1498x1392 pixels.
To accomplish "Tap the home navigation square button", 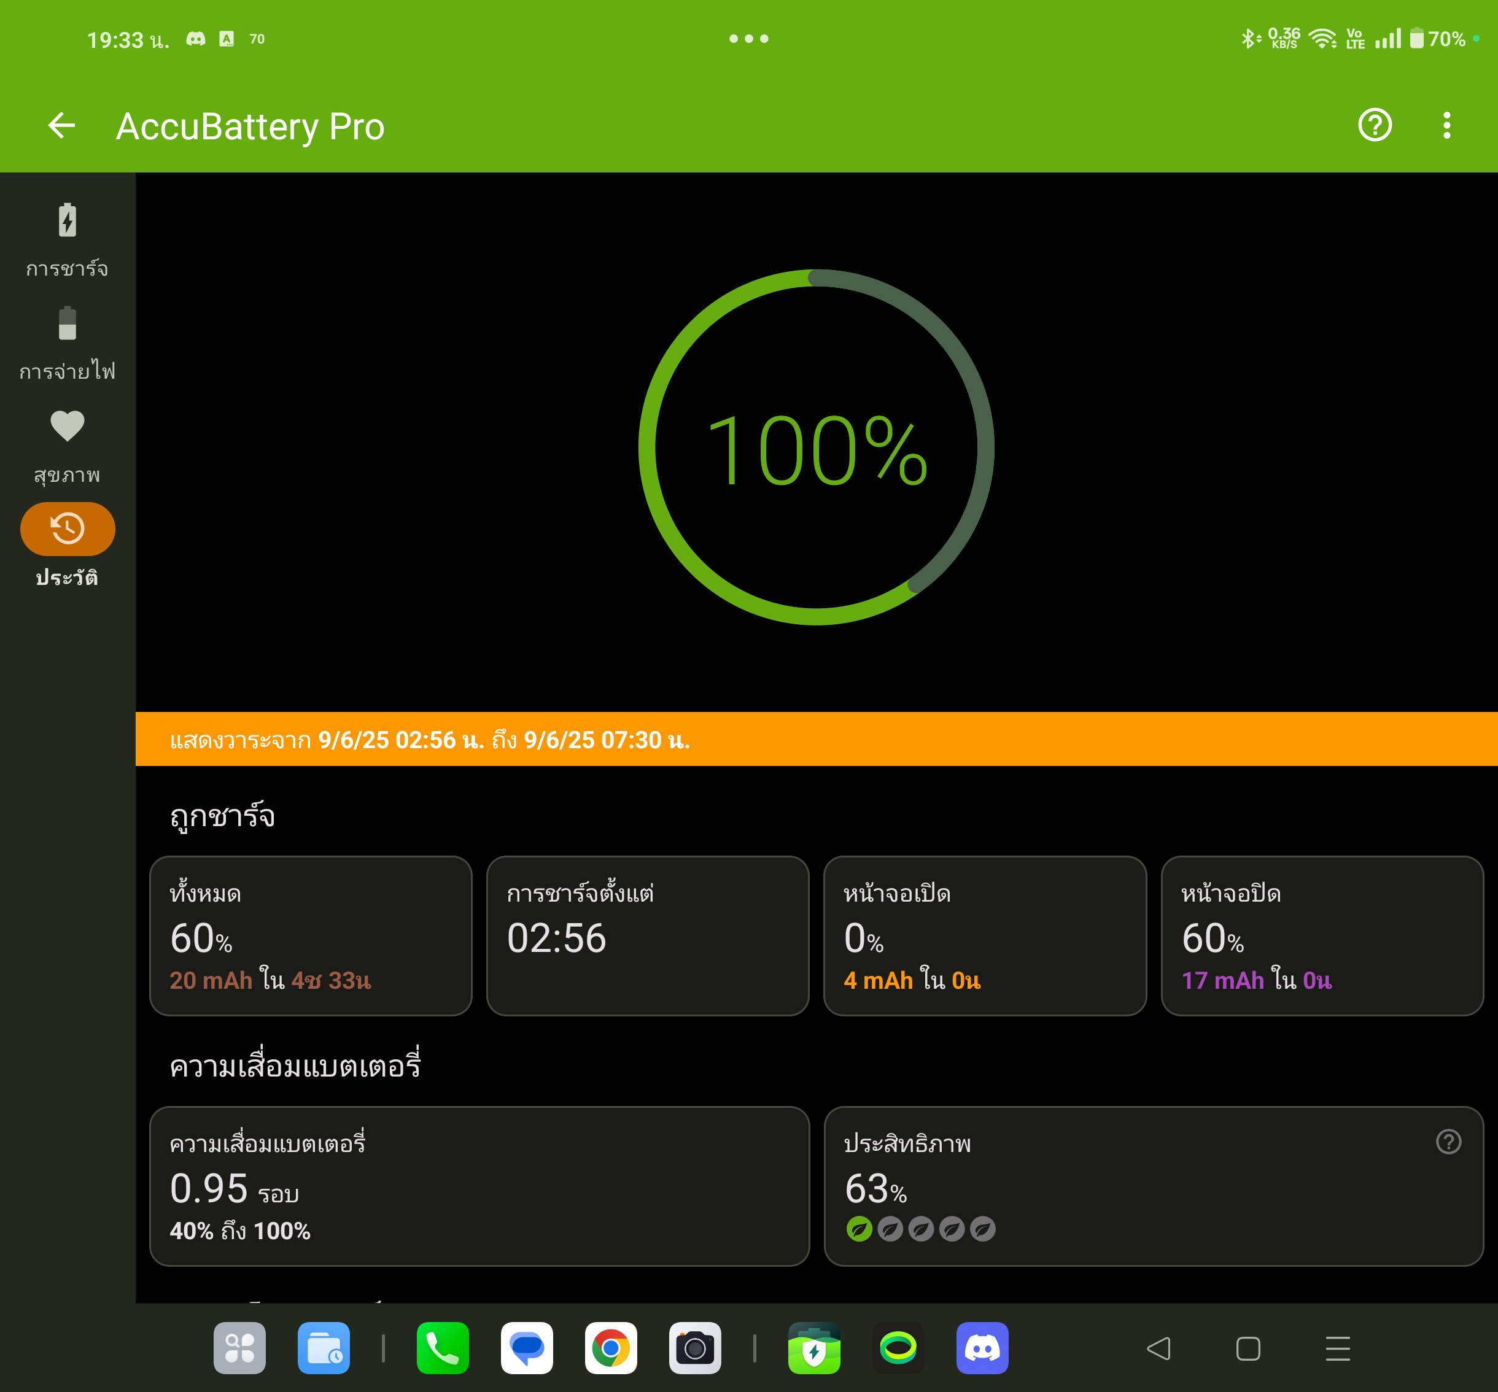I will tap(1249, 1348).
